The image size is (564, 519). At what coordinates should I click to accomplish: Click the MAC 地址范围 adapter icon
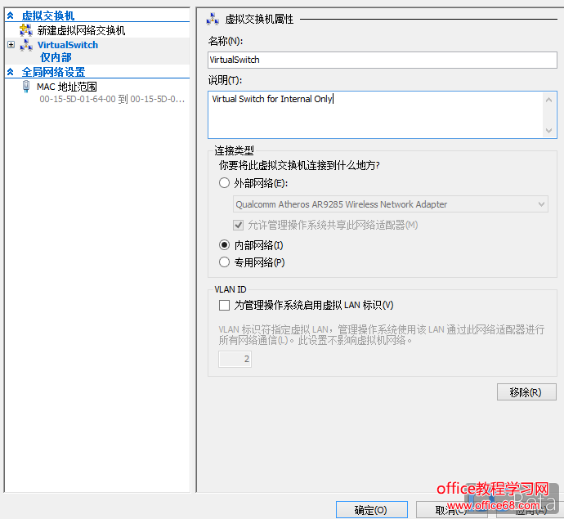[26, 87]
